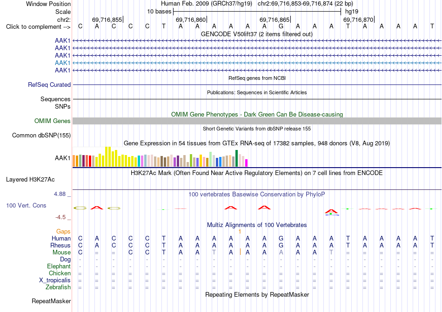Click the Scale label
The width and height of the screenshot is (442, 312).
click(x=63, y=12)
